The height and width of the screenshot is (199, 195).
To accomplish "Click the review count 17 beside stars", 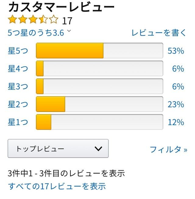I will point(67,21).
